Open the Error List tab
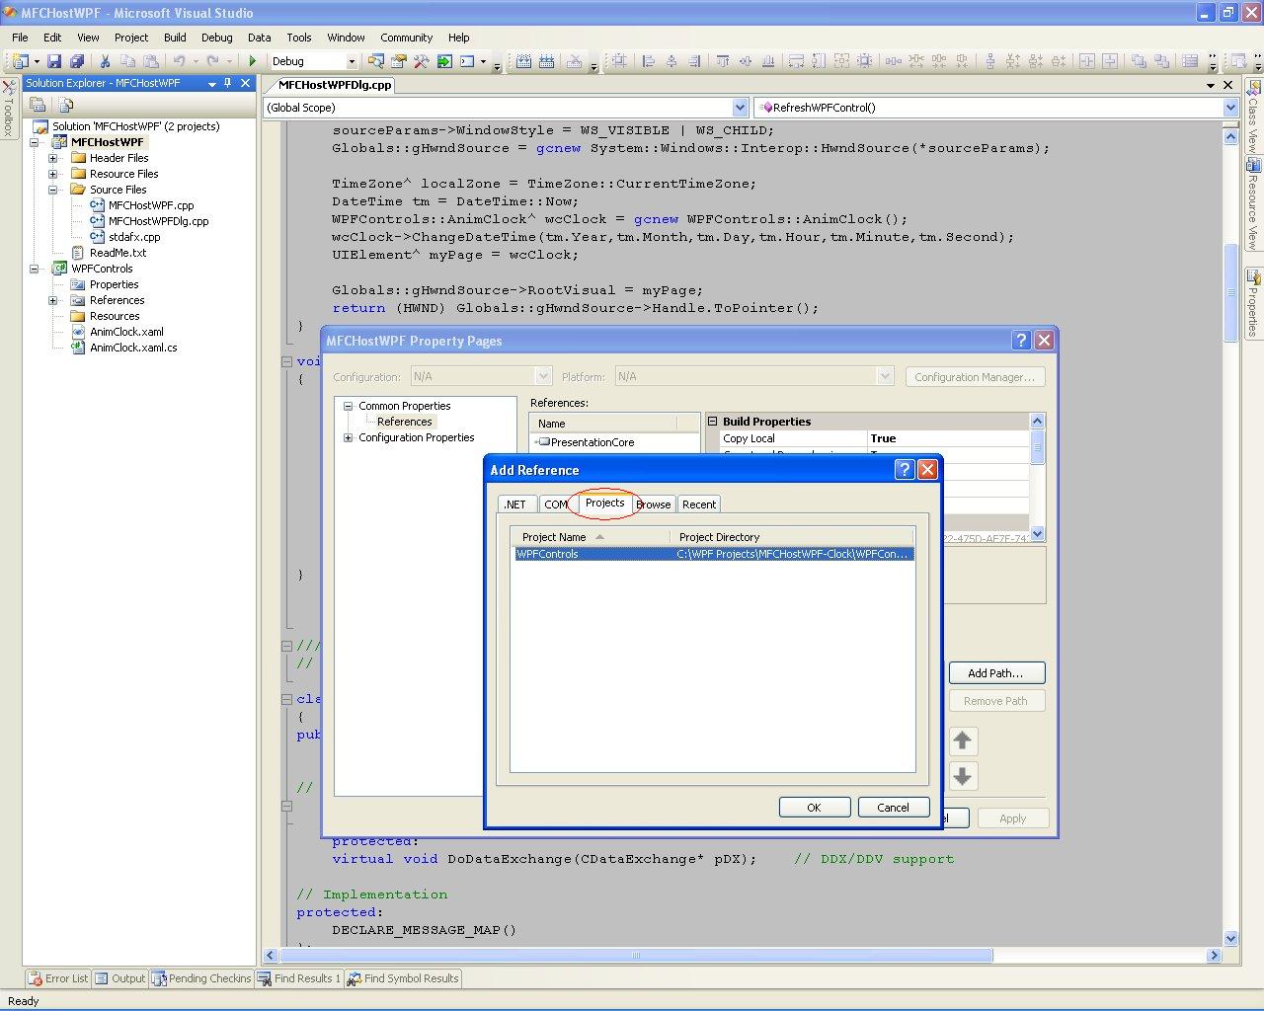The width and height of the screenshot is (1264, 1011). point(58,978)
